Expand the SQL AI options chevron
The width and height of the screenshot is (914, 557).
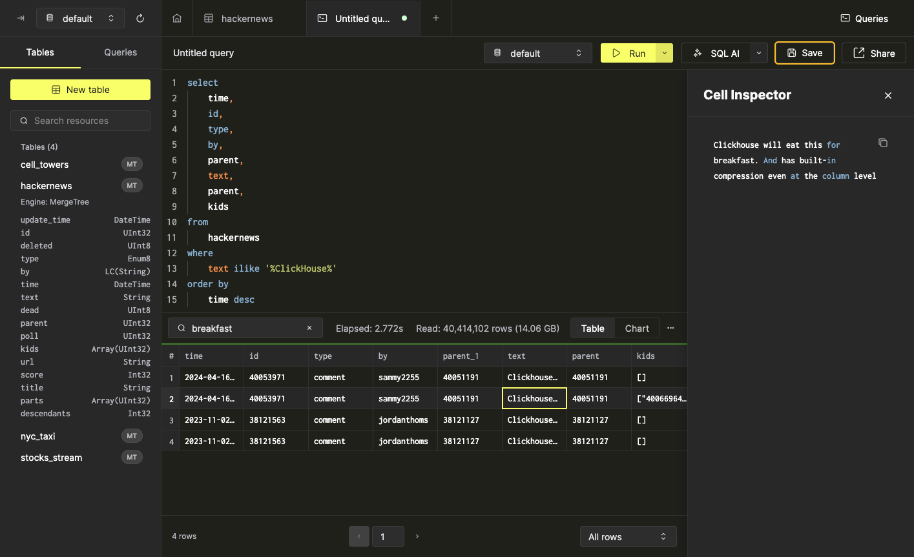point(759,54)
